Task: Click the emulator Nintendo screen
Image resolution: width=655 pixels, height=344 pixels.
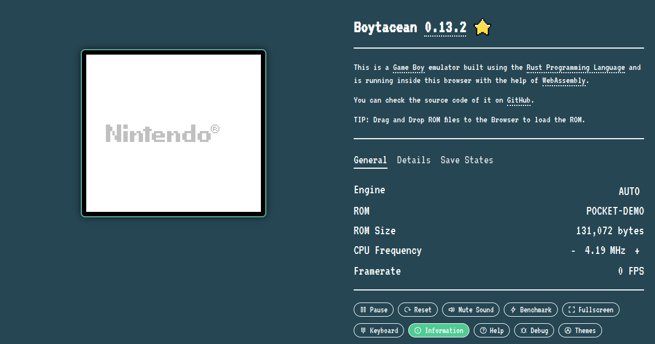Action: tap(174, 133)
